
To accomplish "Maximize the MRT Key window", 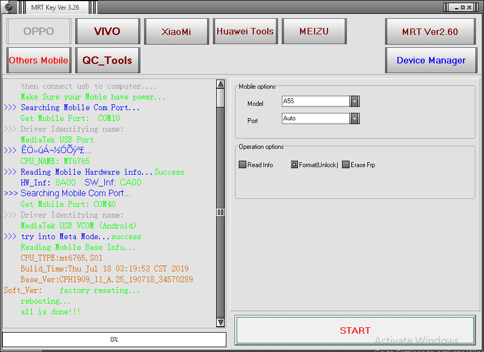I will pos(462,7).
